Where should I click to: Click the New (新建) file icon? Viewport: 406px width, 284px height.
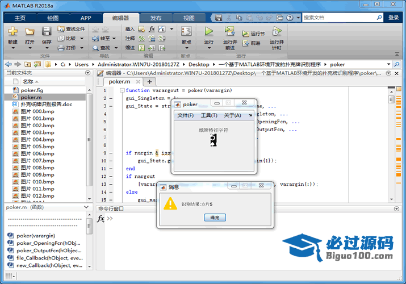coord(12,31)
